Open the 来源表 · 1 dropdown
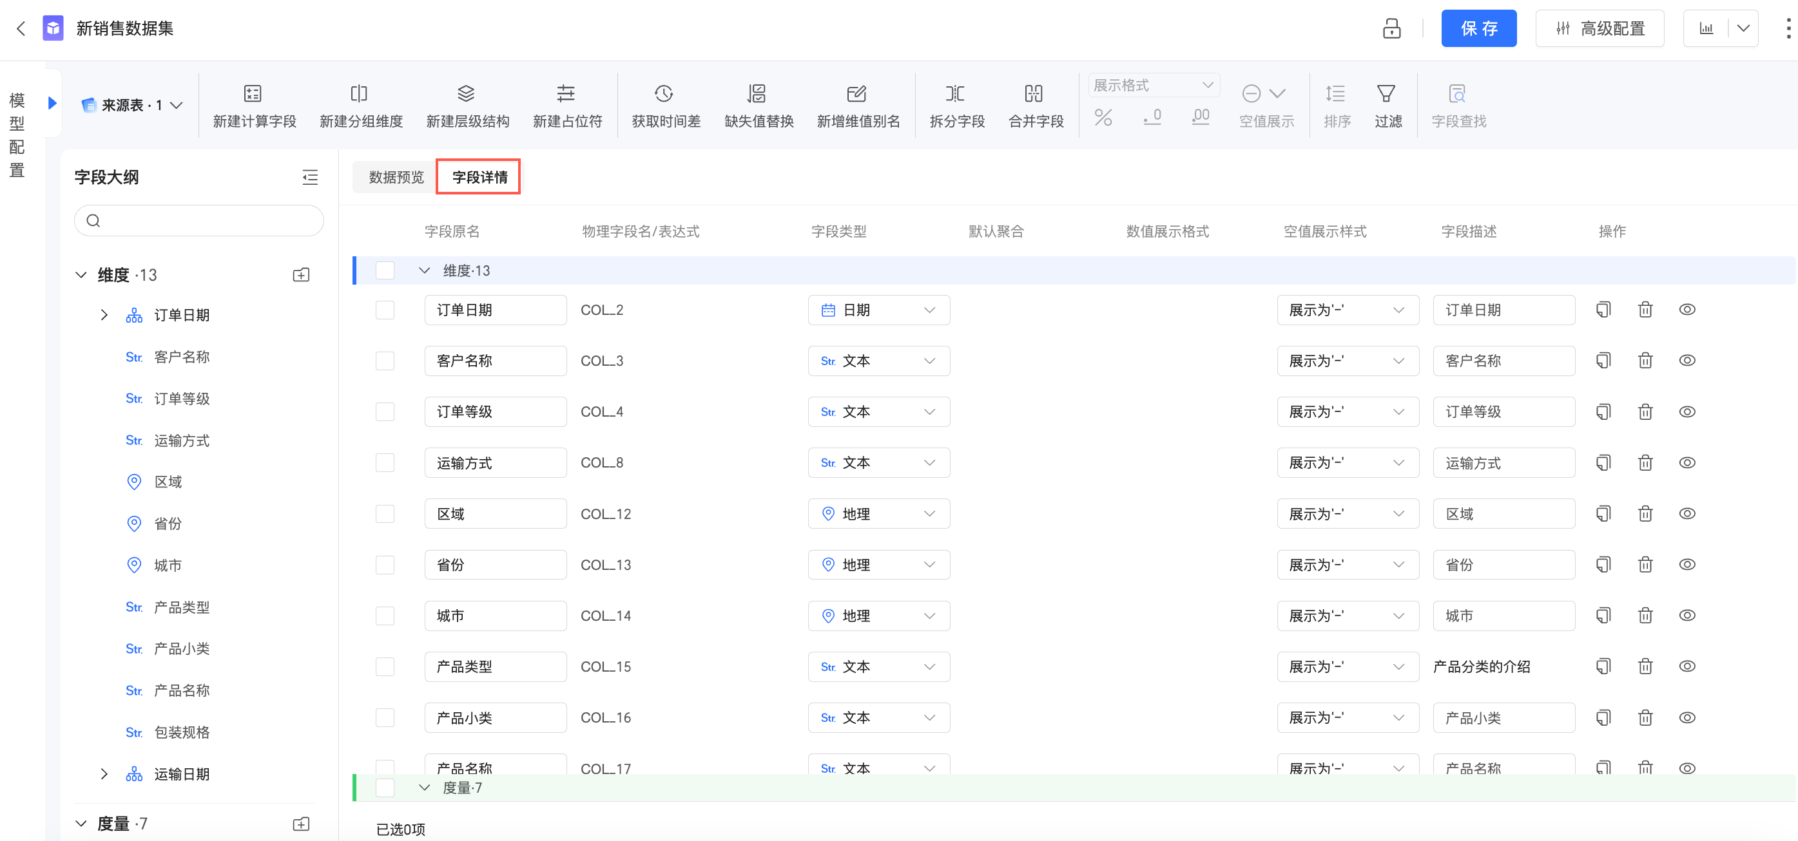The height and width of the screenshot is (841, 1798). 132,106
